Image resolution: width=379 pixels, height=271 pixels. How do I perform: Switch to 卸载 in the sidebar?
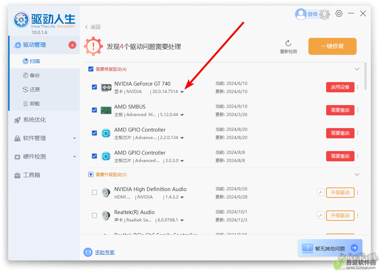point(45,104)
